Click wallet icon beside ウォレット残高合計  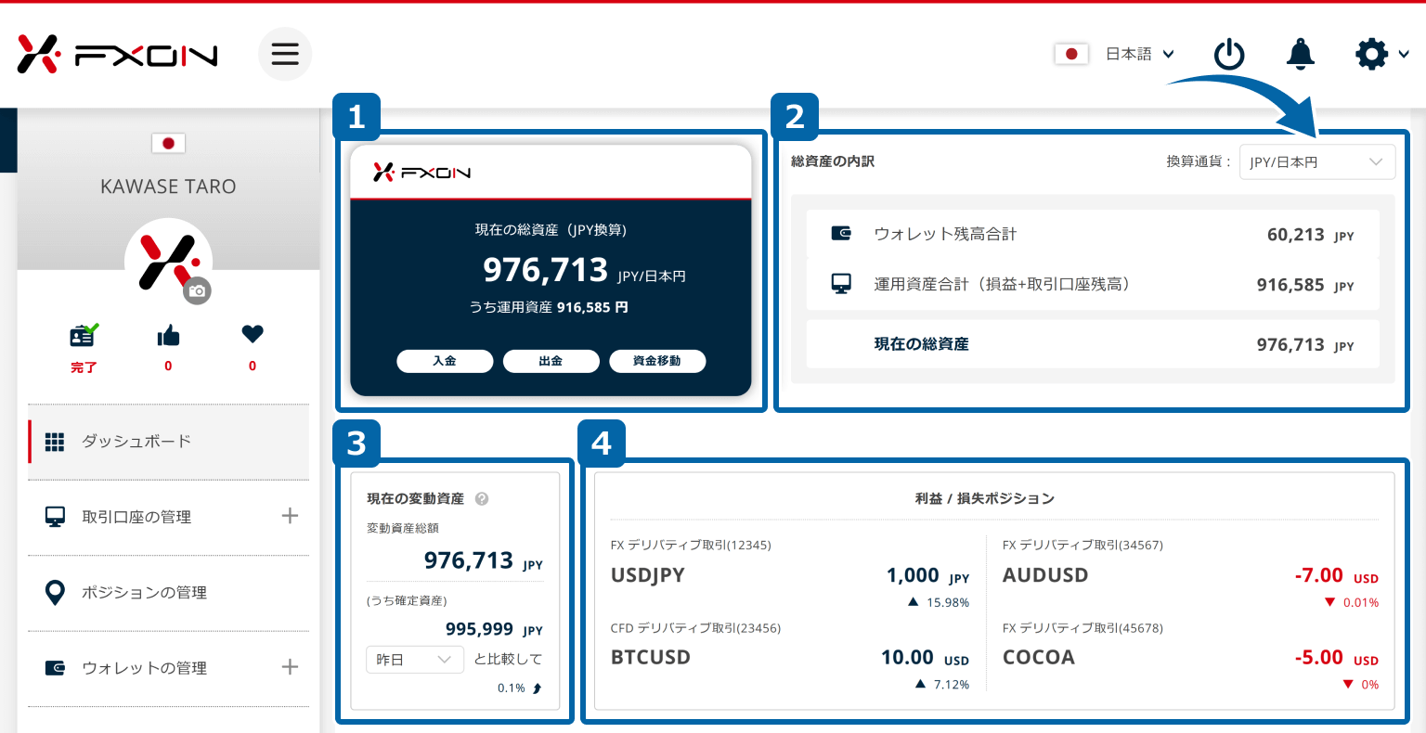841,234
